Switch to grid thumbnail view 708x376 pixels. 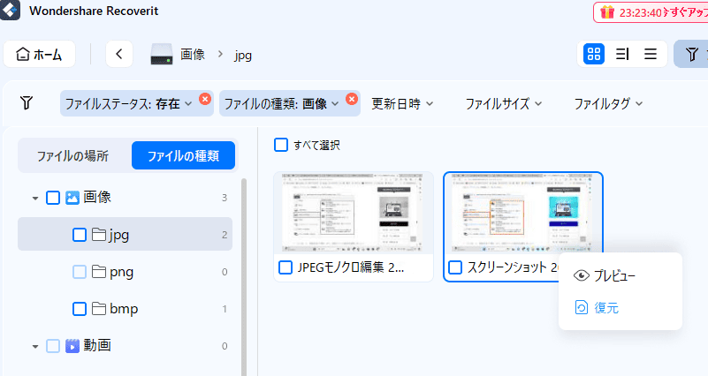tap(594, 54)
